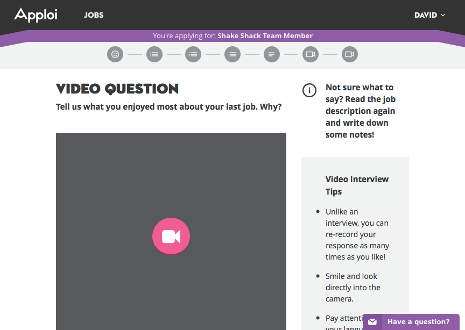Click the info icon beside the hint
This screenshot has height=330, width=465.
pos(309,90)
